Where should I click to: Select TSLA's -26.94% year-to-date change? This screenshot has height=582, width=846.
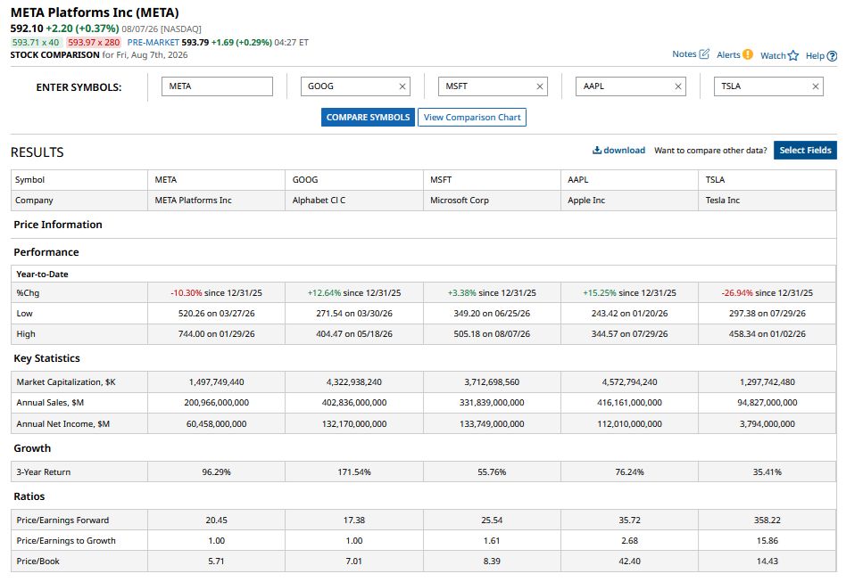pos(737,292)
